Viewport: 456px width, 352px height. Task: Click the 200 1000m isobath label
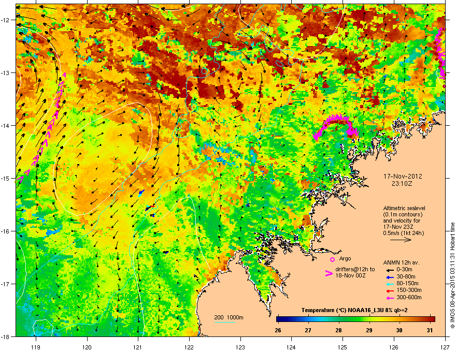pyautogui.click(x=229, y=317)
